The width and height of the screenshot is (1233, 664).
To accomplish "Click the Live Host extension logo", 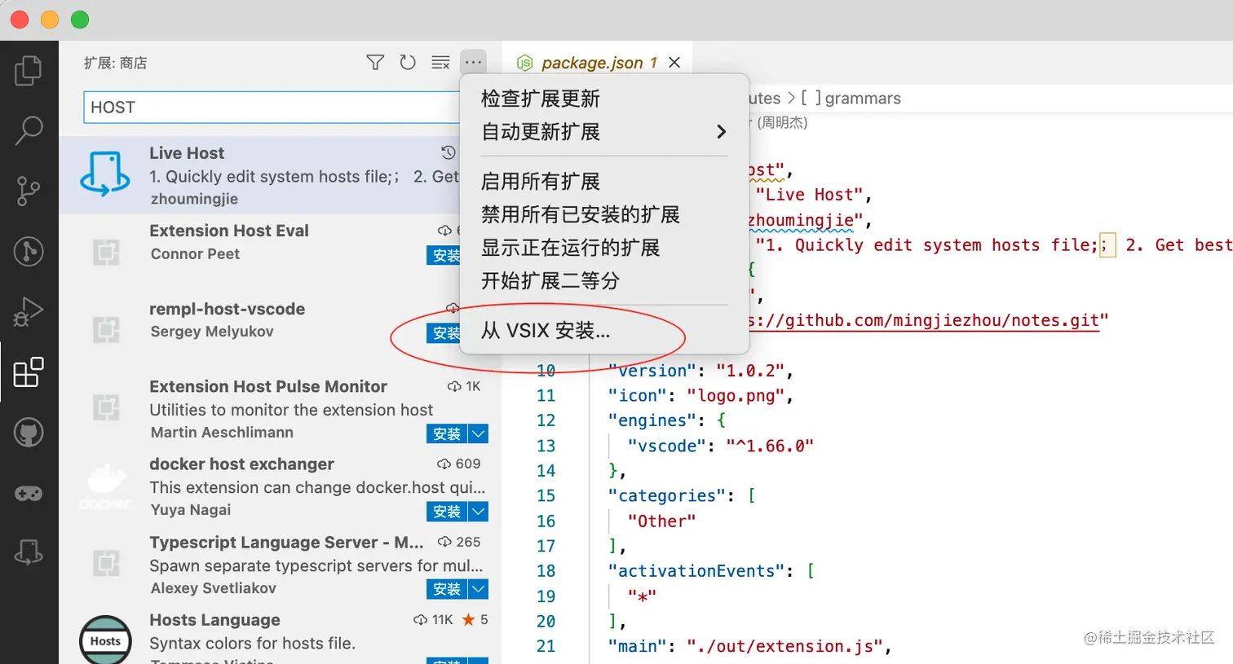I will (x=105, y=174).
